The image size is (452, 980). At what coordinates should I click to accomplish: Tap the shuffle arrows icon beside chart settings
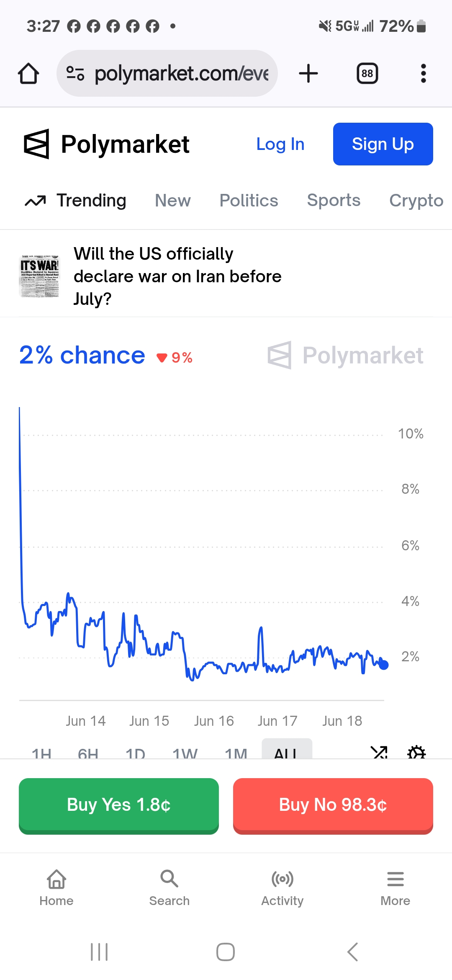[x=379, y=752]
